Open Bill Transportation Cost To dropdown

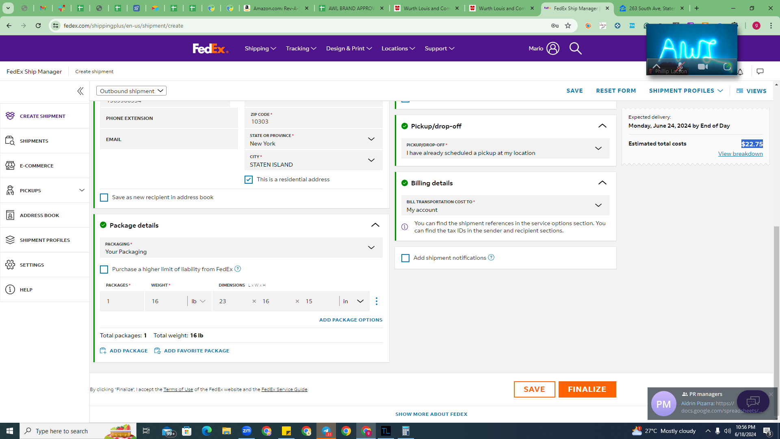(x=505, y=205)
